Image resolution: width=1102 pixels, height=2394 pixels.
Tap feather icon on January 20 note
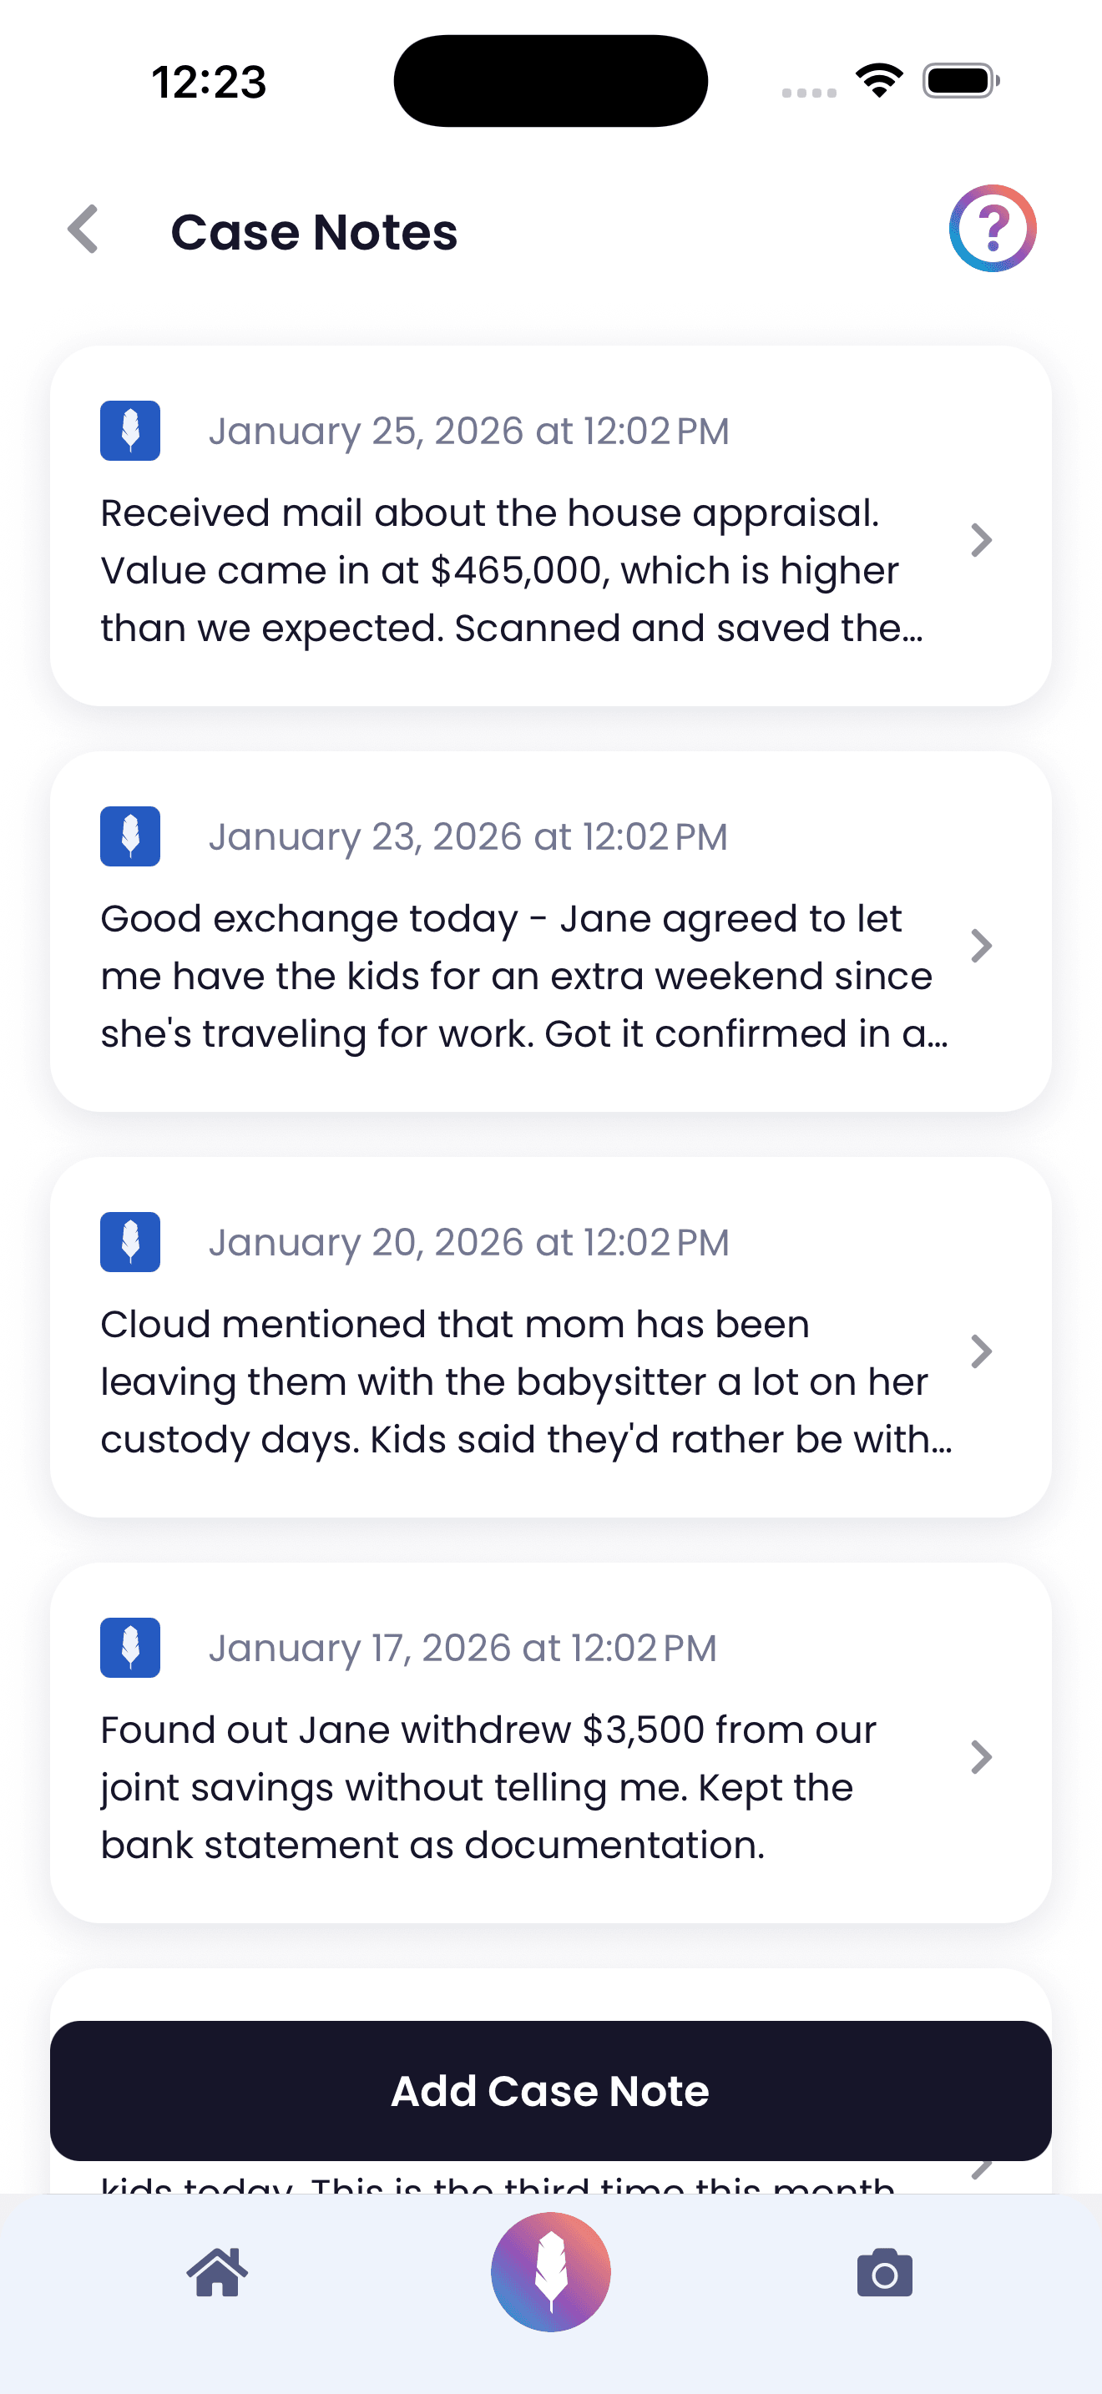(x=130, y=1241)
